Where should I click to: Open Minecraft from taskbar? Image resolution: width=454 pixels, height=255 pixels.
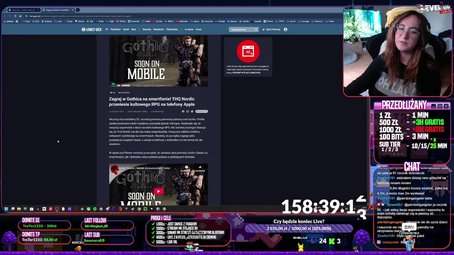tap(145, 209)
